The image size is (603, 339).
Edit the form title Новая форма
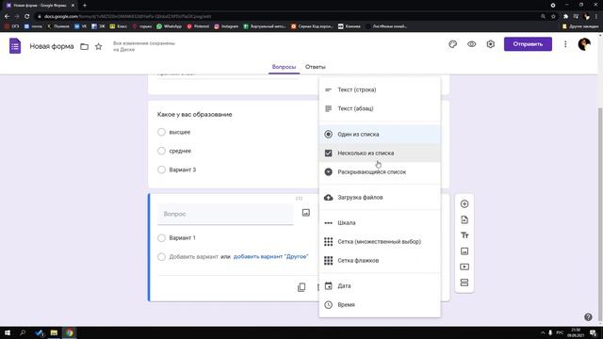click(x=52, y=46)
